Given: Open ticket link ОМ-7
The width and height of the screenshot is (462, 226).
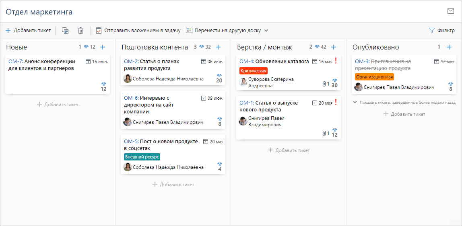Looking at the screenshot, I should (15, 62).
